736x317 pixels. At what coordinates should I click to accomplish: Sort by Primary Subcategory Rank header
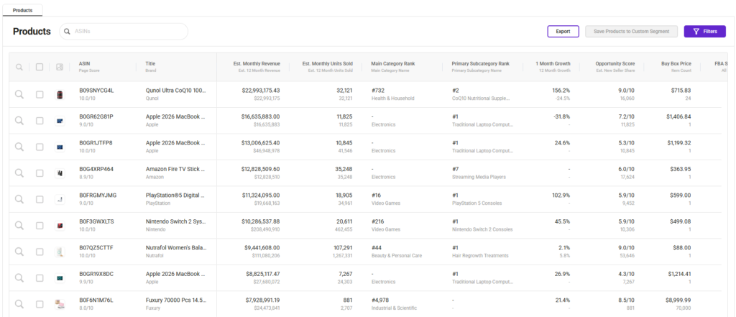(x=480, y=63)
